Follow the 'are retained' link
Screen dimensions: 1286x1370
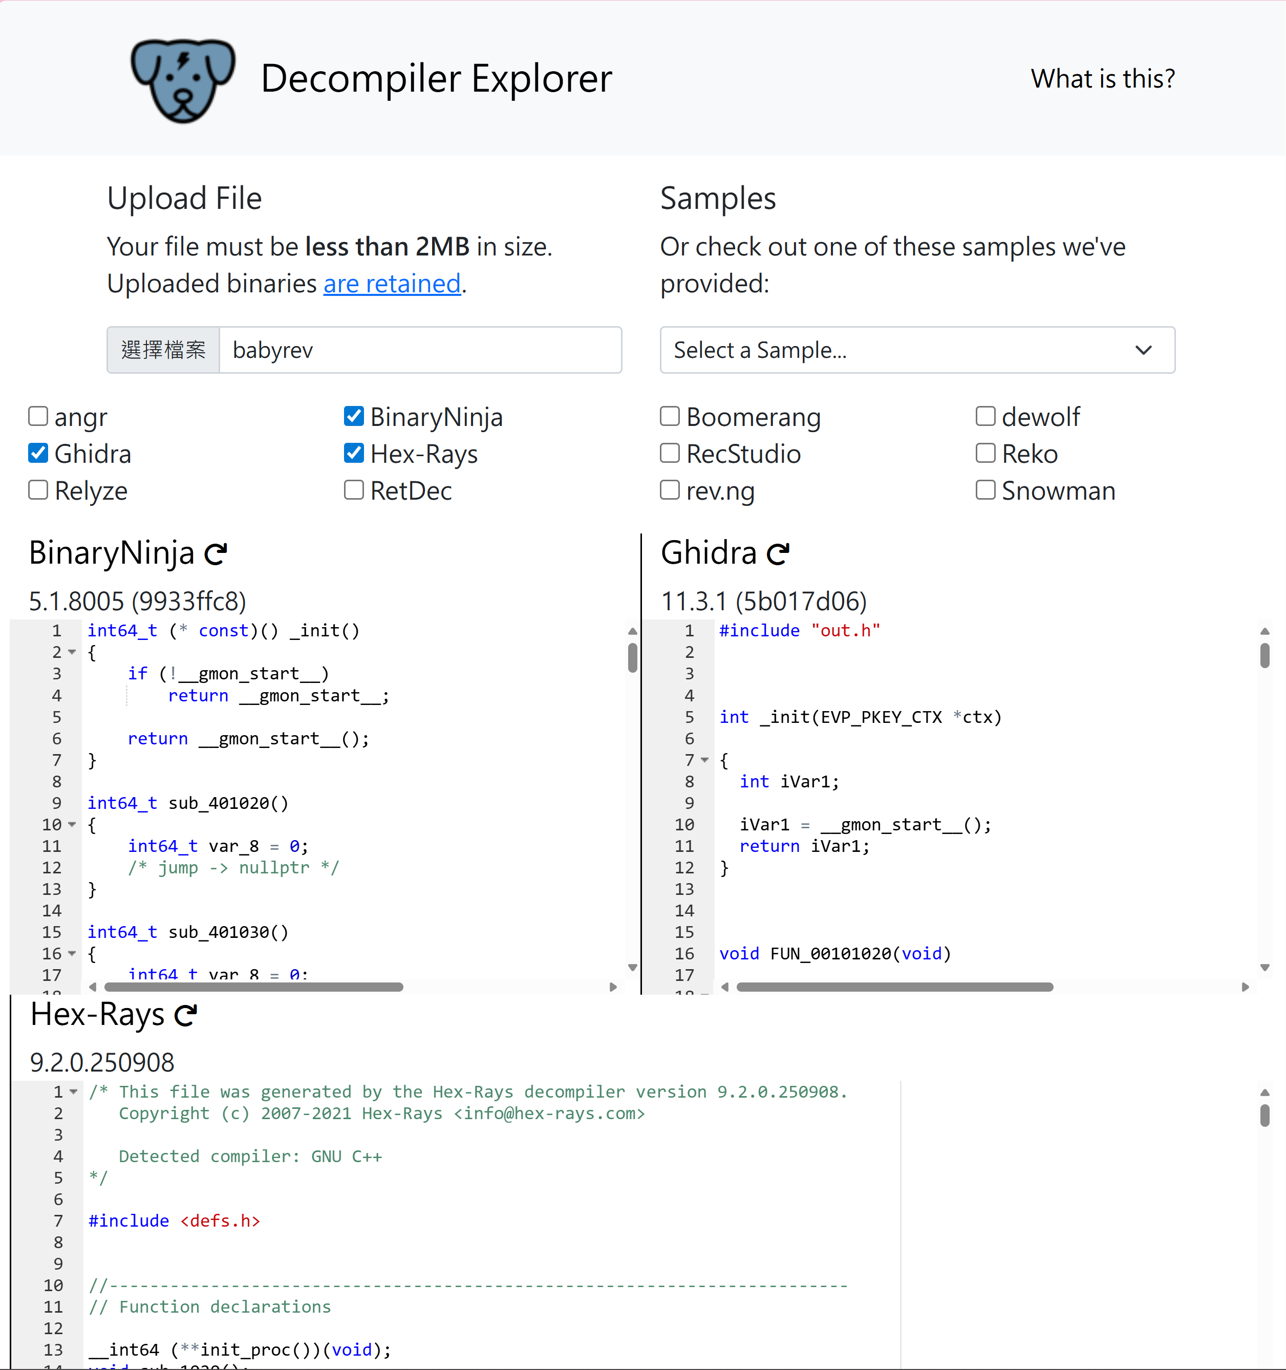click(392, 284)
